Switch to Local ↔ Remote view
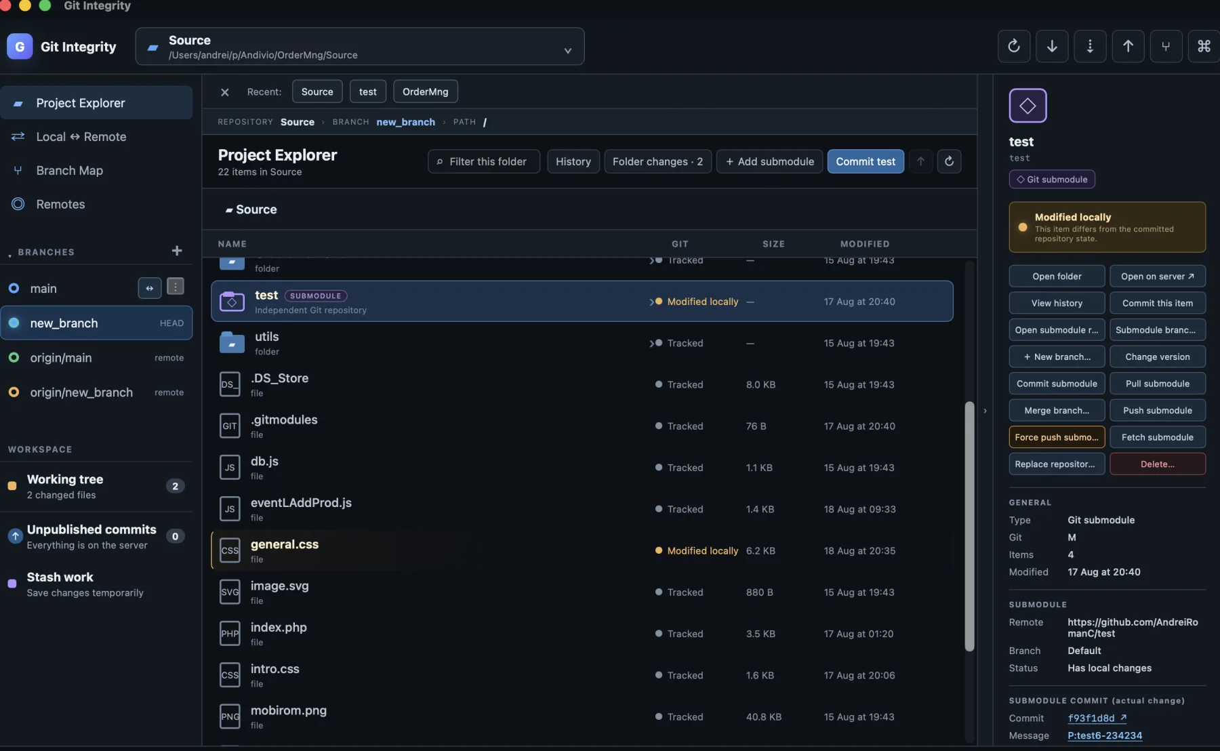 [x=96, y=137]
